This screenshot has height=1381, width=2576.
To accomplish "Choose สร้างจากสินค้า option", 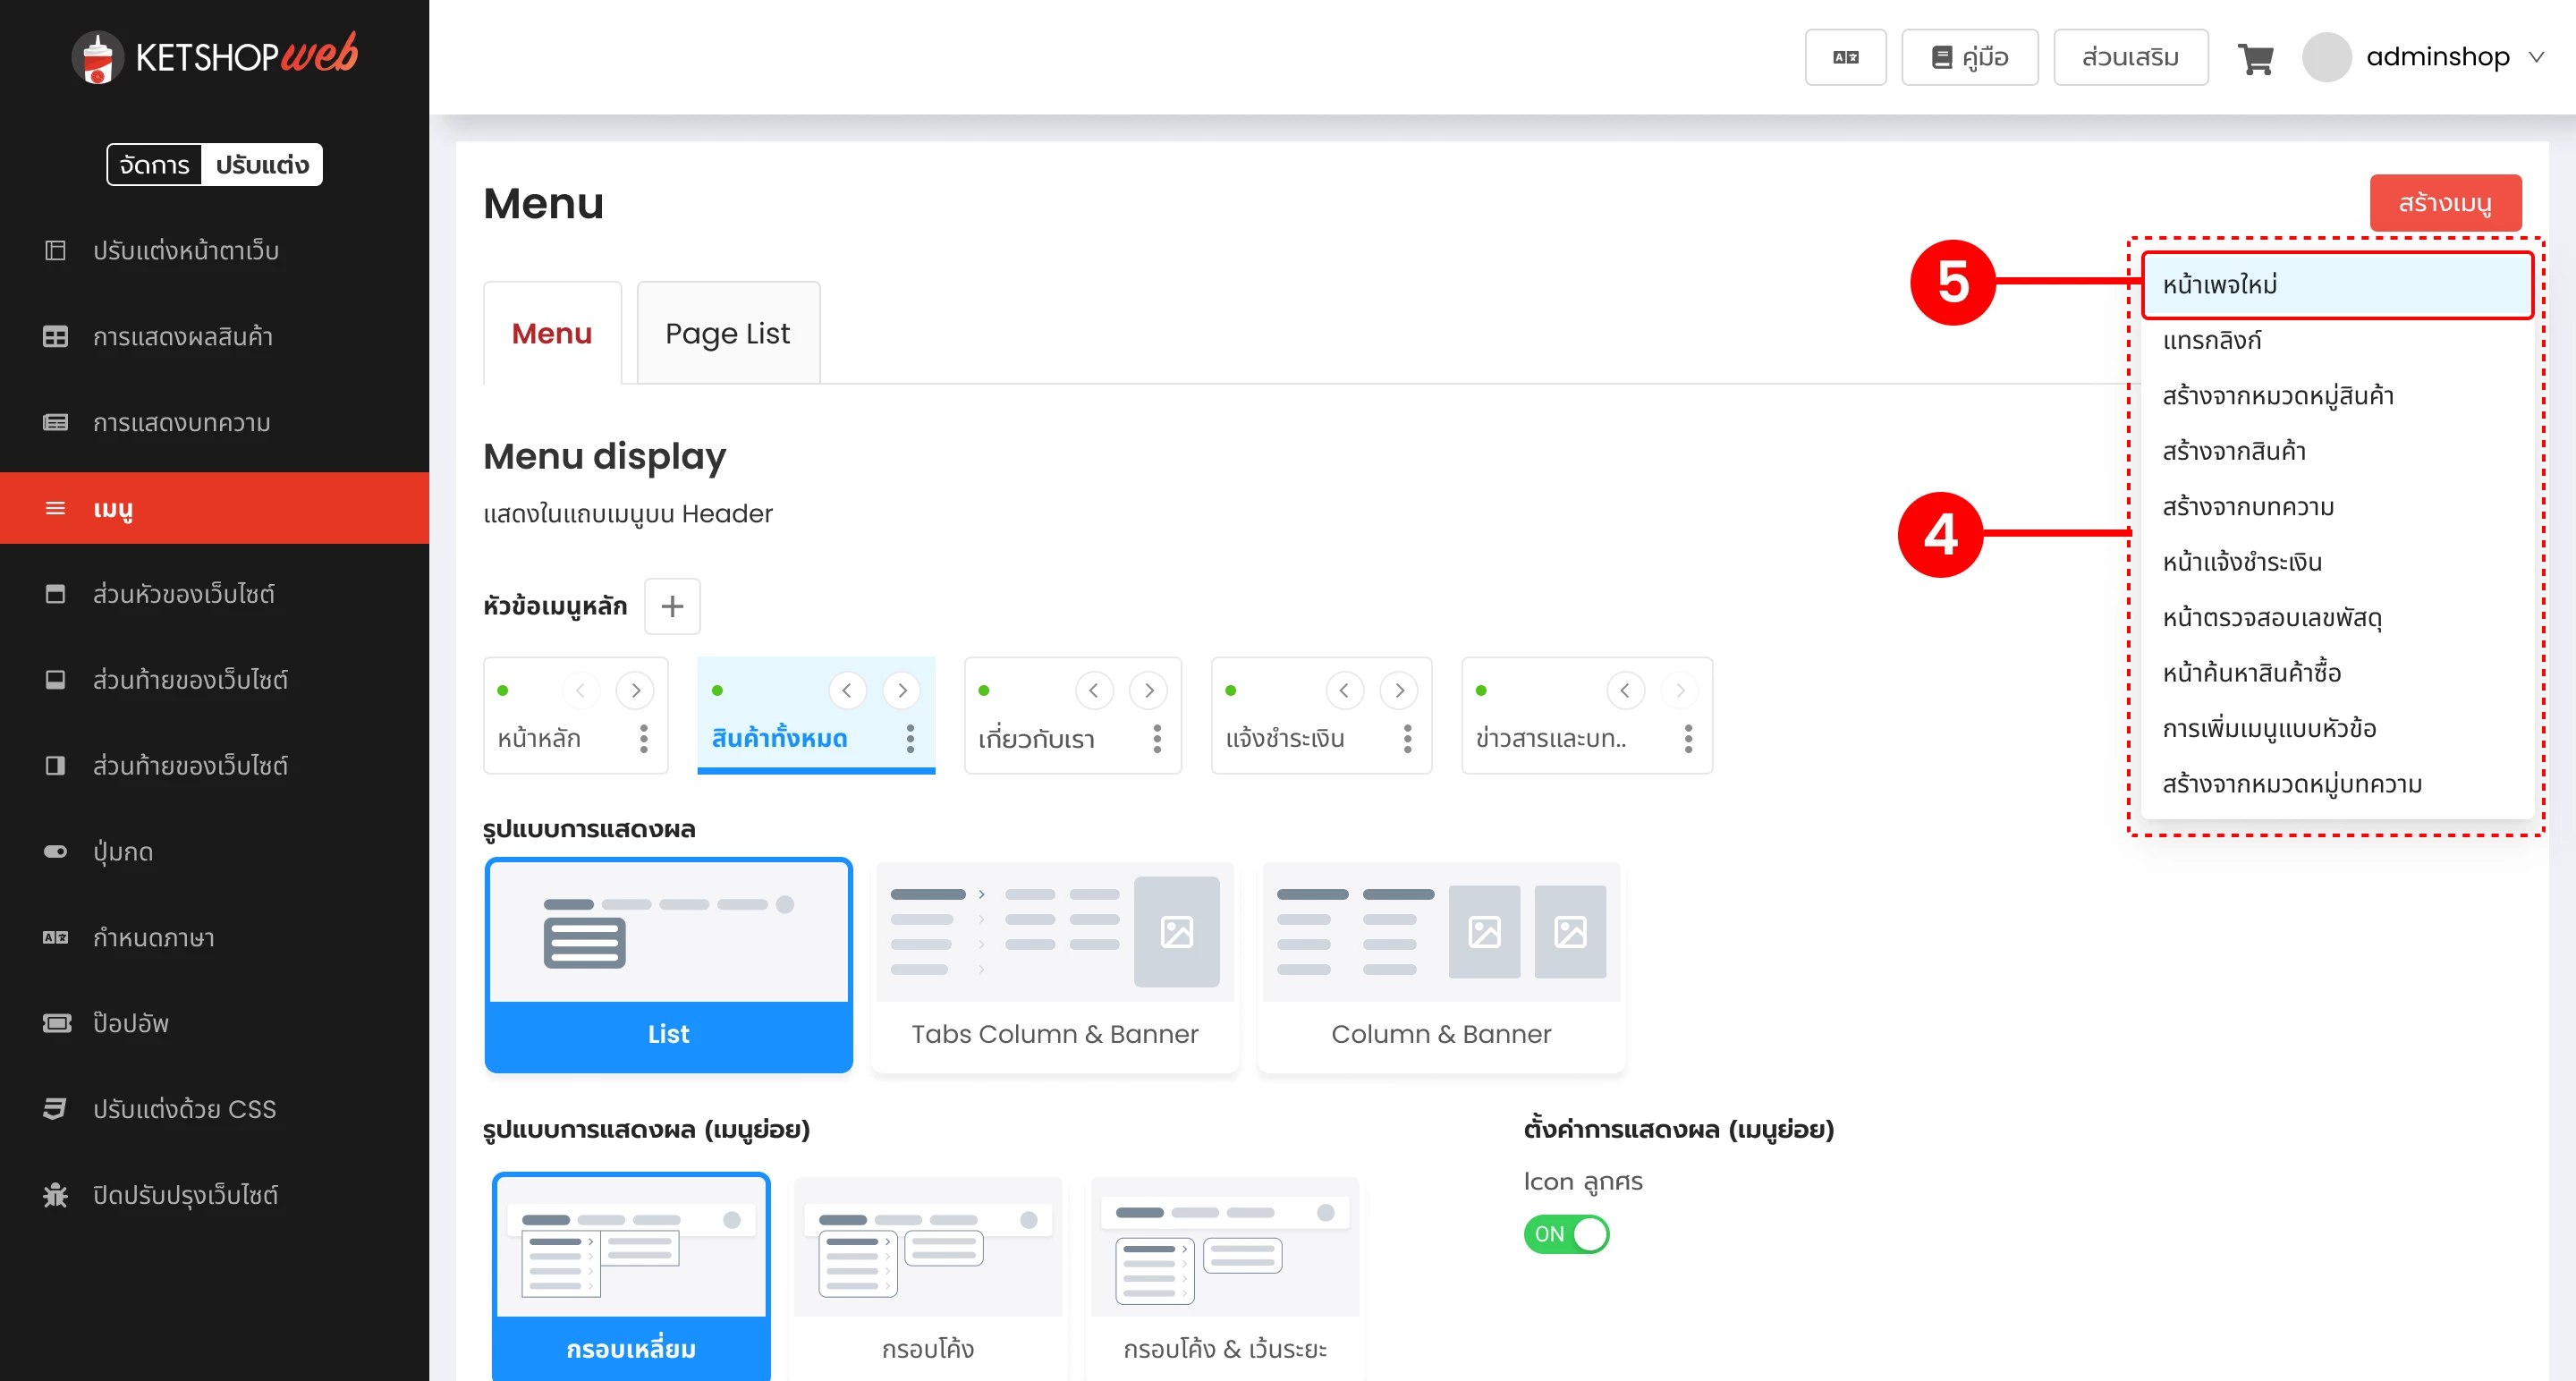I will click(2337, 451).
